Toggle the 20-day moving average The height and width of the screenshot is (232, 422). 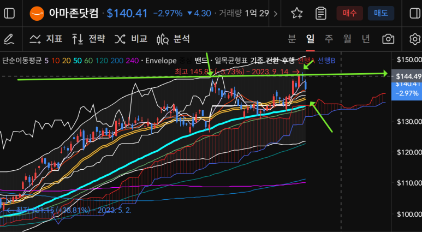pyautogui.click(x=66, y=61)
